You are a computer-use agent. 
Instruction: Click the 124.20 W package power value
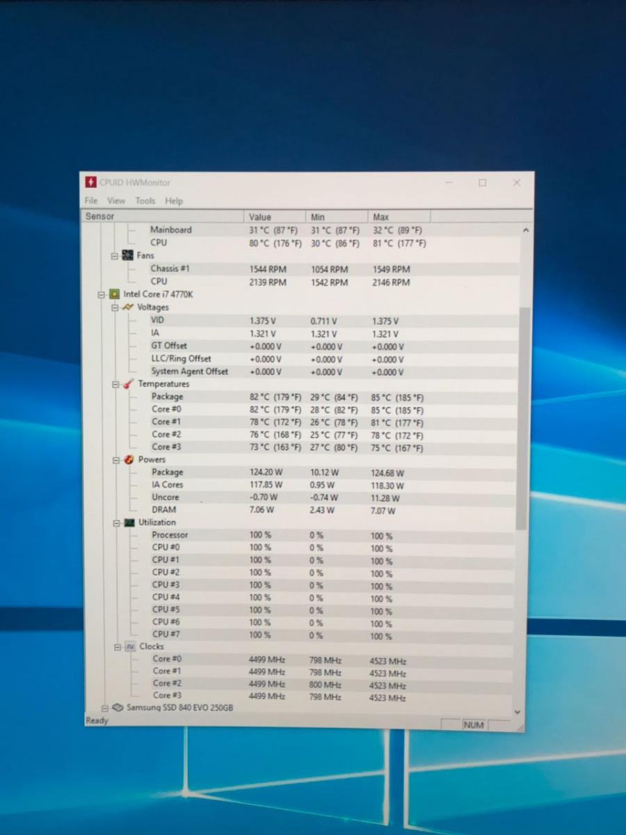pyautogui.click(x=266, y=472)
